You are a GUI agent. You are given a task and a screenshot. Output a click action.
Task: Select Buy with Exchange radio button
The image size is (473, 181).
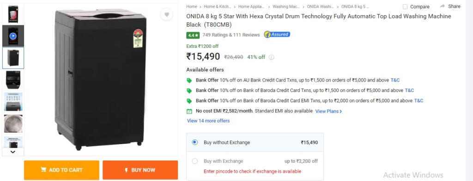pos(195,161)
